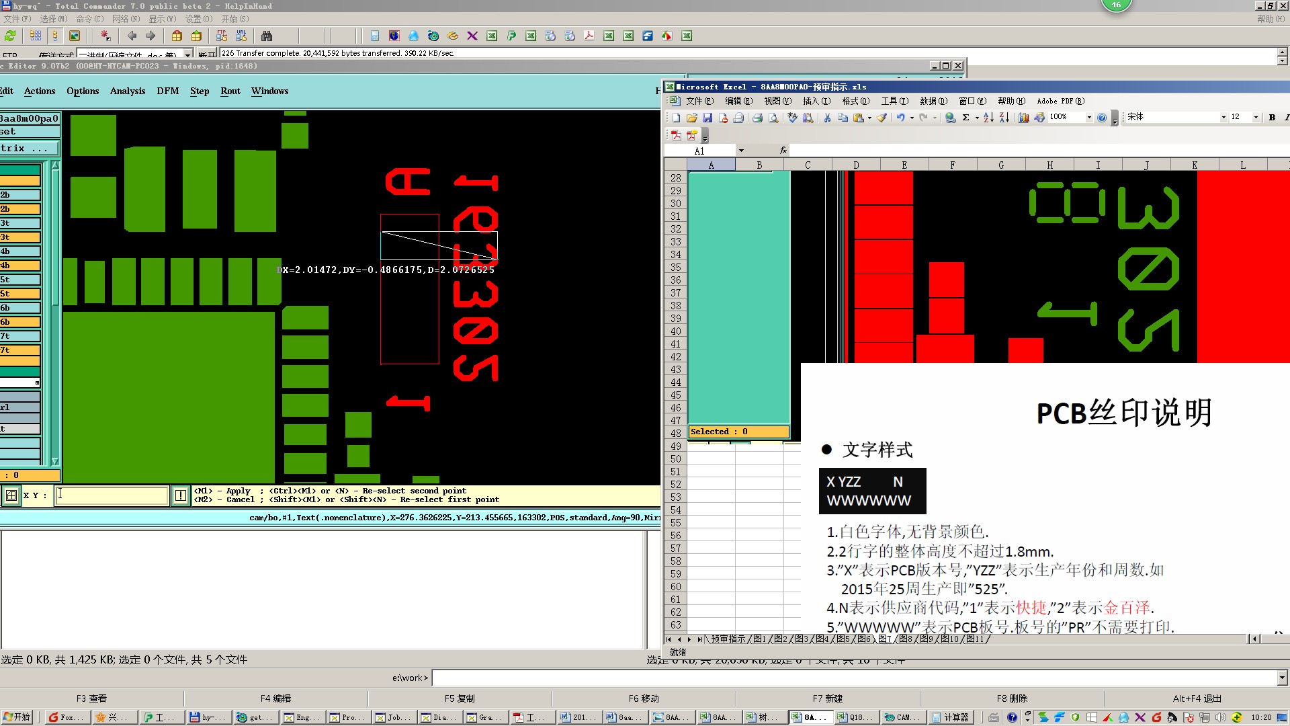The image size is (1290, 726).
Task: Click Excel insert function fx icon
Action: (x=783, y=151)
